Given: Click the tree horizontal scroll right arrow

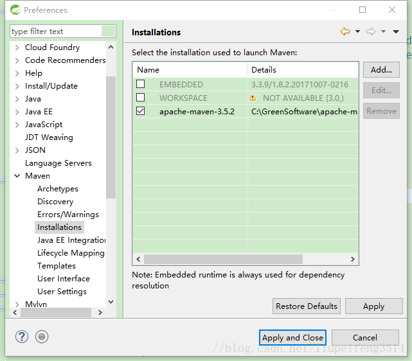Looking at the screenshot, I should coord(100,312).
